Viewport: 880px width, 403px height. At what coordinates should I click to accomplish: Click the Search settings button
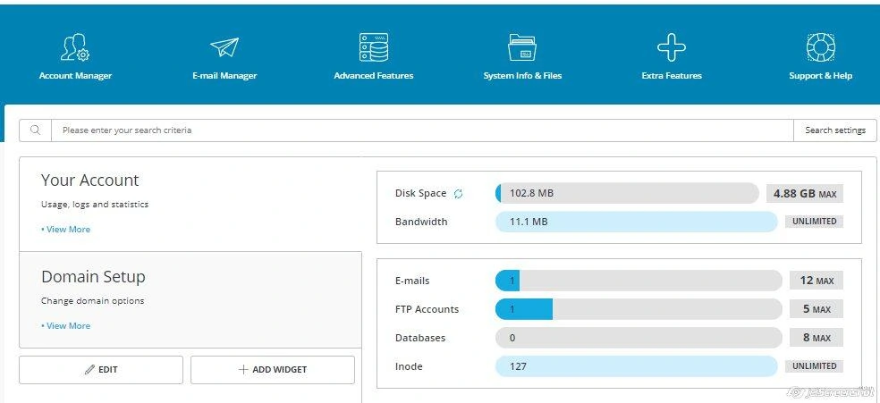834,130
